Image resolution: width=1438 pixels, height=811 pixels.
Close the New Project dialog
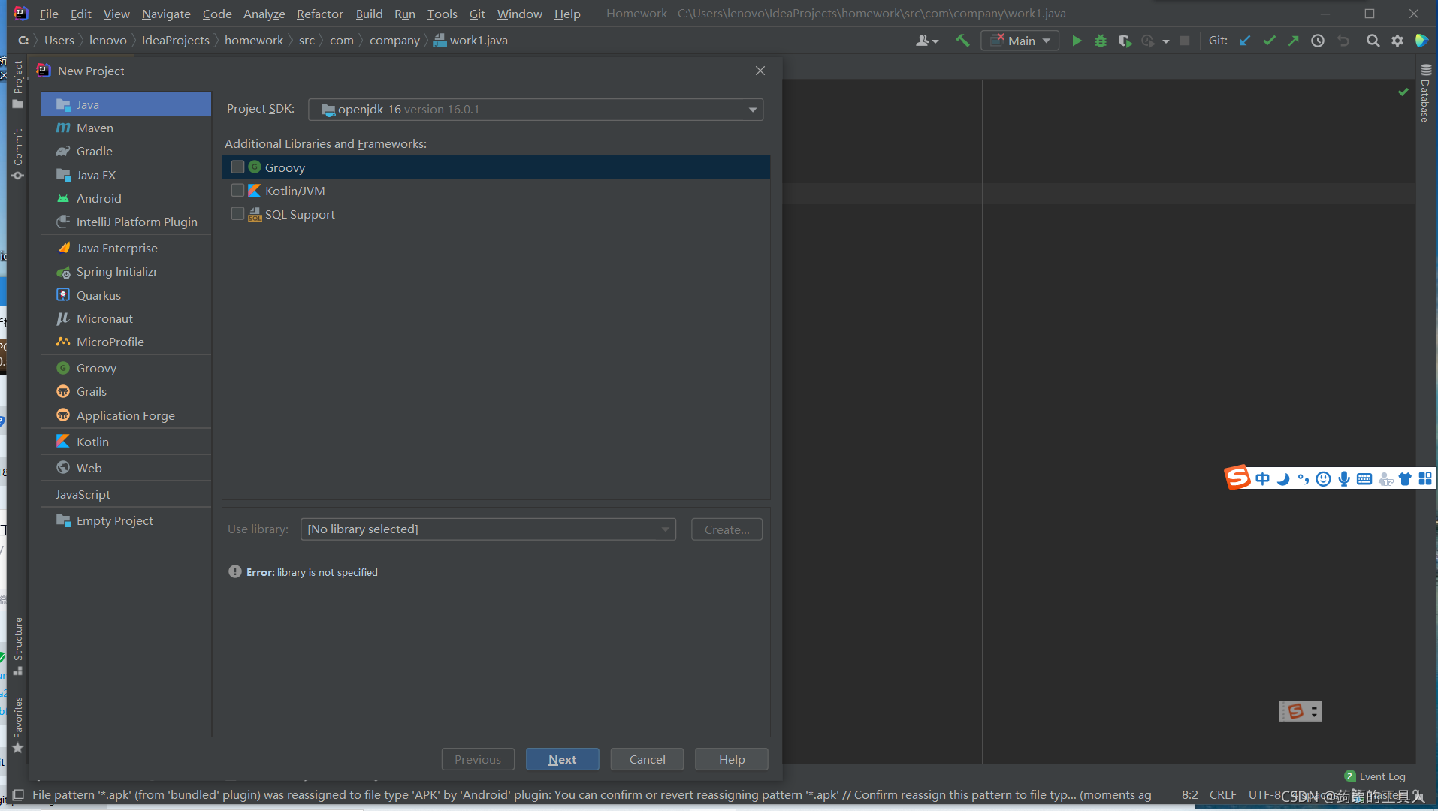coord(760,71)
